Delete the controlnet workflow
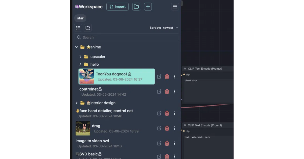Screen dimensions: 304x159 pos(167,92)
